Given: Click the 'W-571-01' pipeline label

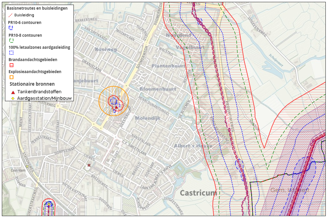Looking at the screenshot, I should tap(227, 120).
